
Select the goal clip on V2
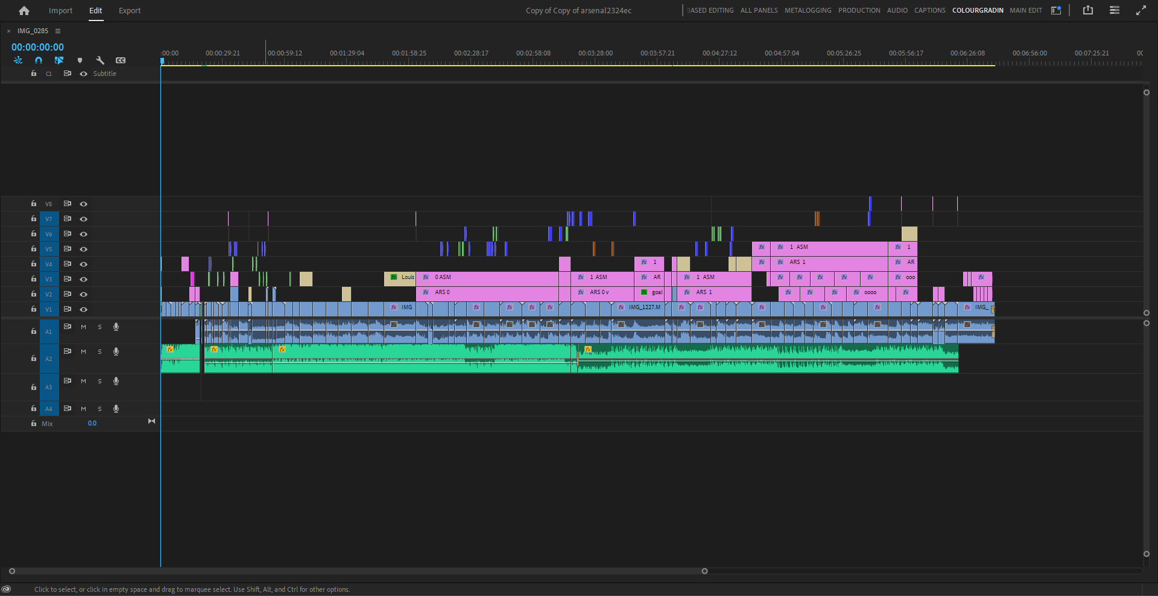pos(649,294)
